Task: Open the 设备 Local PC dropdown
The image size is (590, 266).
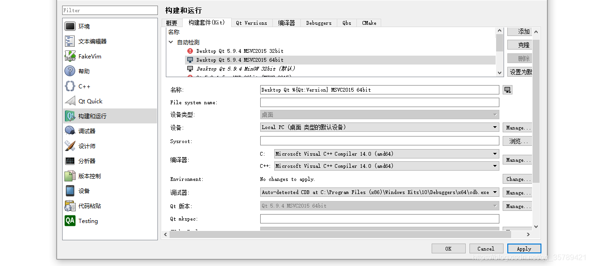Action: click(x=380, y=127)
